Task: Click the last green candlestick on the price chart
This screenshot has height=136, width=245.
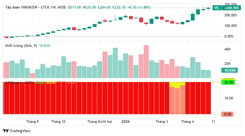Action: pyautogui.click(x=208, y=8)
